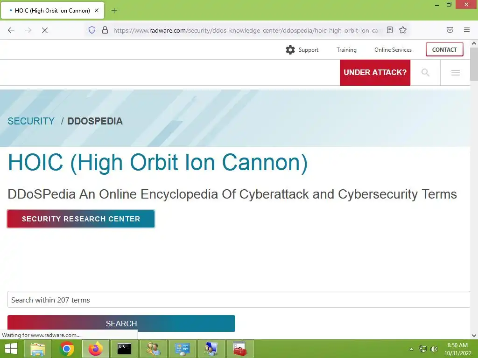This screenshot has width=478, height=358.
Task: Go back to the previous page
Action: [x=11, y=30]
